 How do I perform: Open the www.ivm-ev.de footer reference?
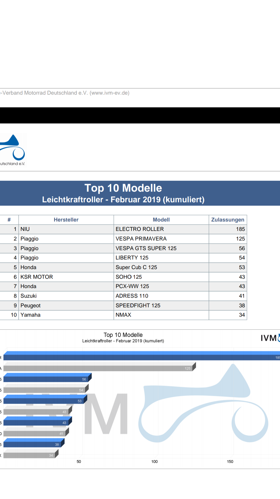[109, 93]
